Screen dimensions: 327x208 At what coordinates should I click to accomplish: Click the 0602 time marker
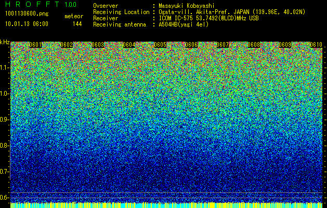(67, 45)
